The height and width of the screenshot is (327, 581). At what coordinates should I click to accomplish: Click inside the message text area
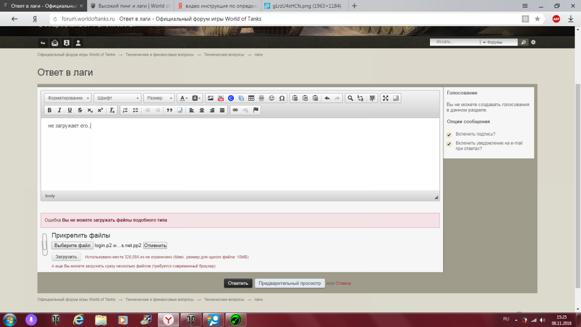240,155
